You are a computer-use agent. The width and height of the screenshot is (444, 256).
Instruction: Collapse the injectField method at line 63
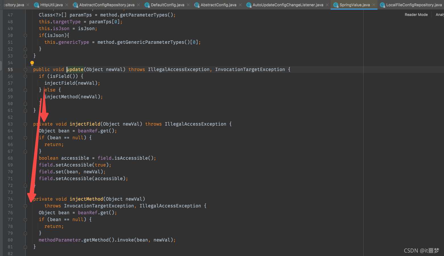pyautogui.click(x=25, y=124)
